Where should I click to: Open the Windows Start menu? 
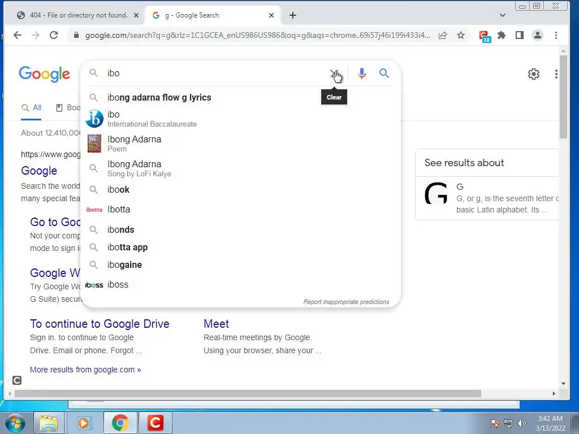click(x=14, y=423)
